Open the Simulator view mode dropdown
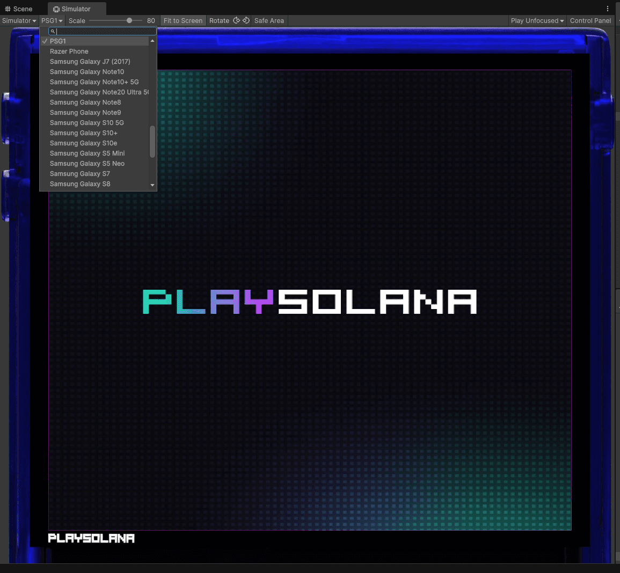Image resolution: width=620 pixels, height=573 pixels. pos(19,20)
